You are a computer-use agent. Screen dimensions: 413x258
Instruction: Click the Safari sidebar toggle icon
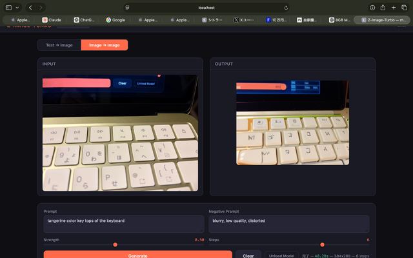point(8,7)
